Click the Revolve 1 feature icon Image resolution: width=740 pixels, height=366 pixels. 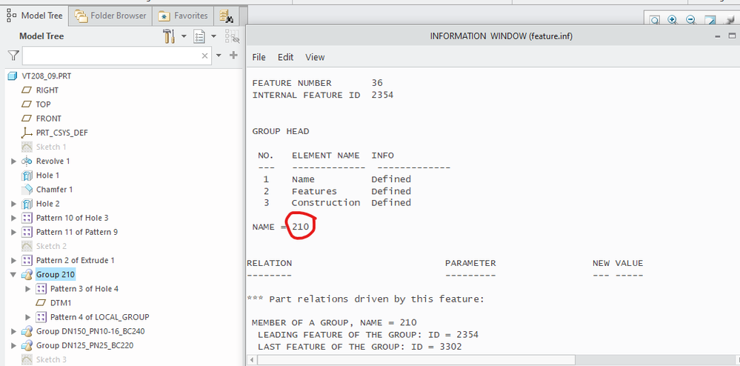click(27, 161)
